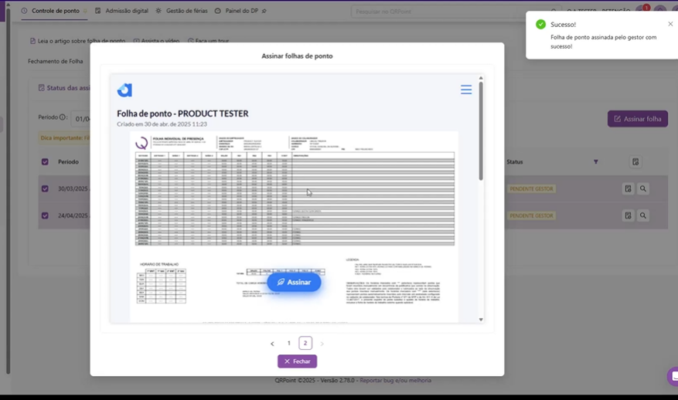Select page 1 in pagination
The width and height of the screenshot is (678, 400).
click(289, 344)
